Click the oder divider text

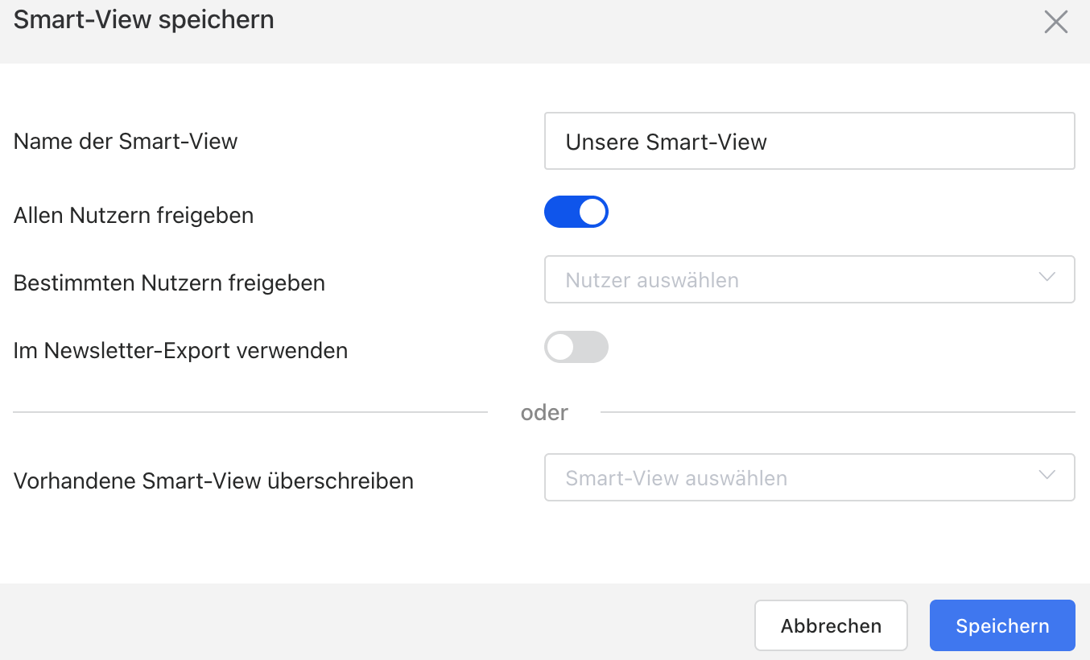coord(544,413)
